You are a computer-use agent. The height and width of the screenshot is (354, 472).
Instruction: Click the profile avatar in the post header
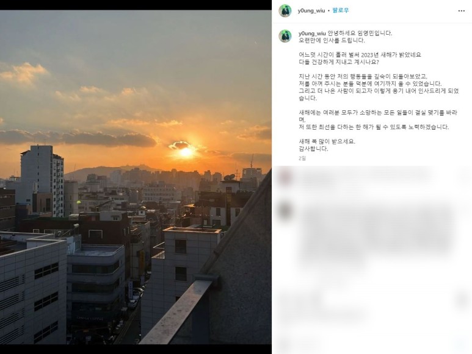pos(285,11)
